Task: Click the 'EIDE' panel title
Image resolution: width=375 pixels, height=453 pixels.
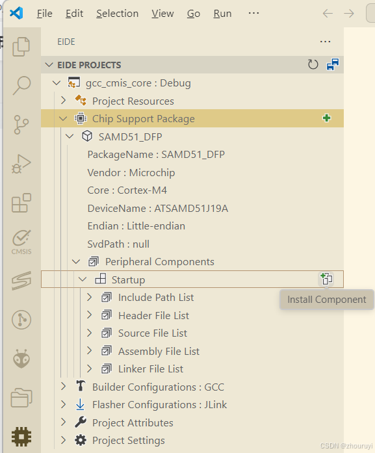Action: tap(66, 42)
